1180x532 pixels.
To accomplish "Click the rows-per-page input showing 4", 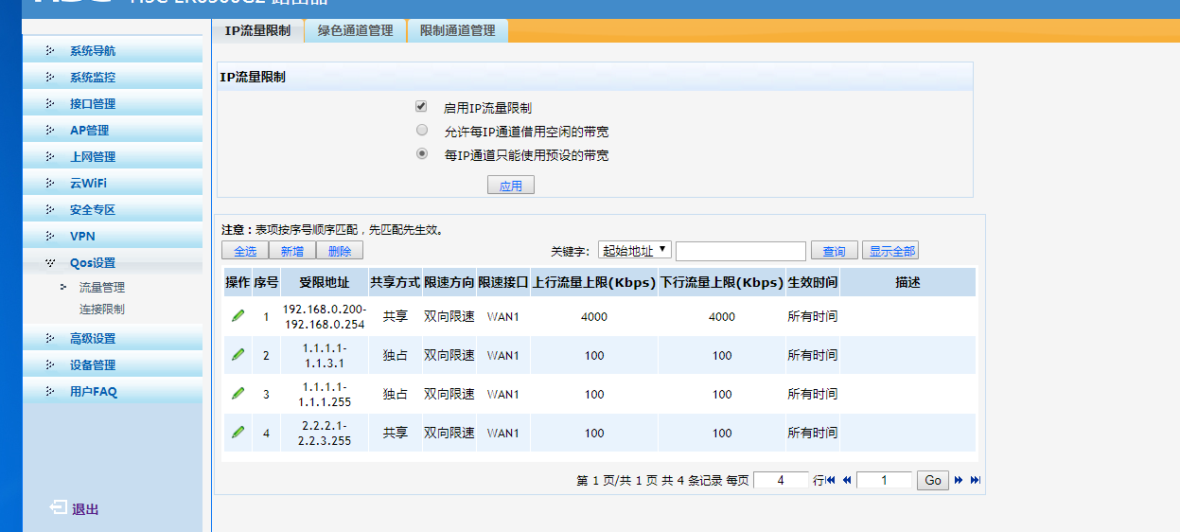I will pos(781,481).
